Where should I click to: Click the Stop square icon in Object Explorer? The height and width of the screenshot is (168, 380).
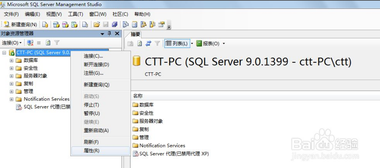click(39, 43)
